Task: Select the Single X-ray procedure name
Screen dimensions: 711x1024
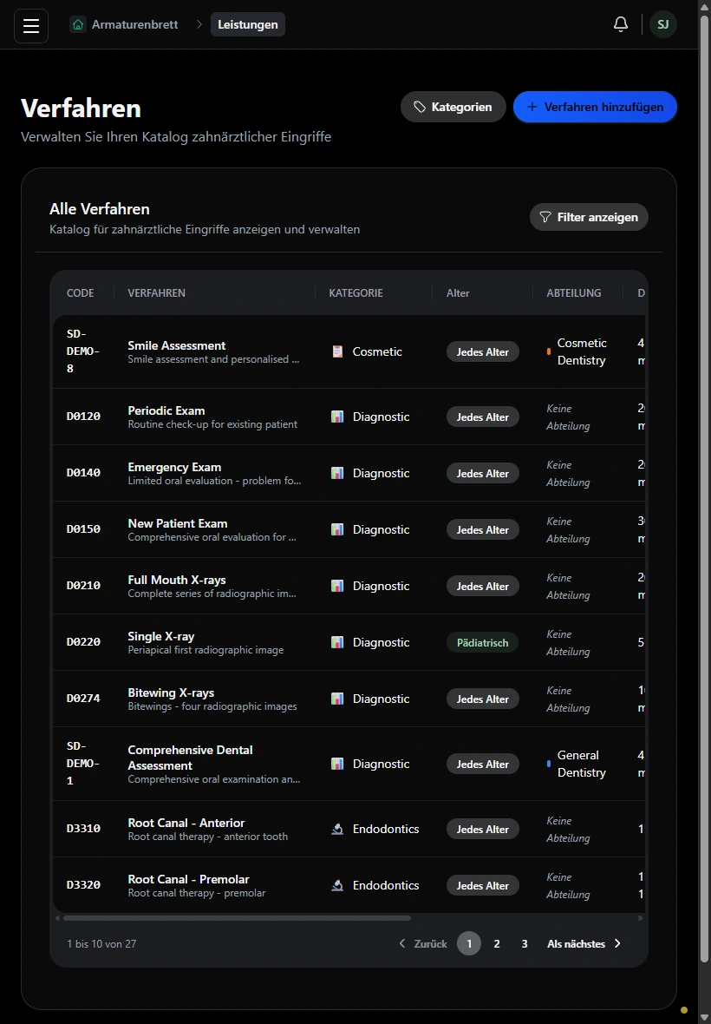Action: (161, 636)
